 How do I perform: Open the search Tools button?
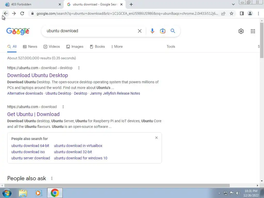pos(171,47)
